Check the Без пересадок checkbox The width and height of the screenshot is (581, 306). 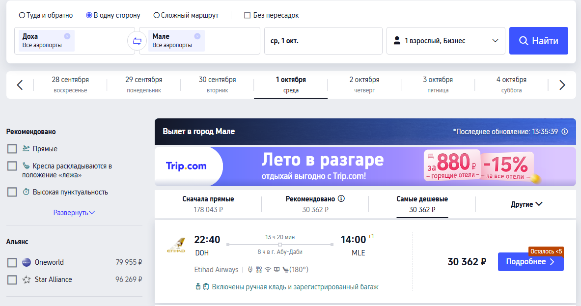(x=247, y=15)
